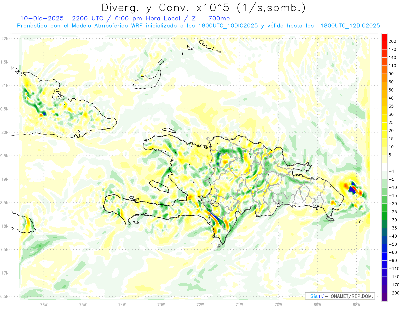Click the '19N' latitude label
The height and width of the screenshot is (309, 400).
coord(5,179)
